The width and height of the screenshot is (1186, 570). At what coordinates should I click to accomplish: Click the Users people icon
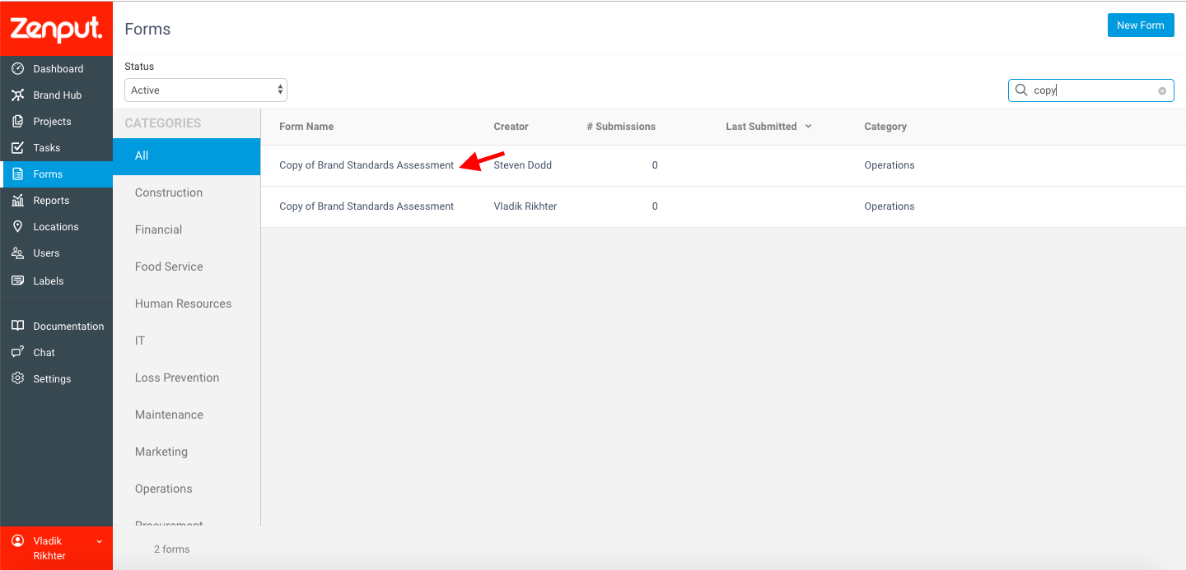(17, 253)
